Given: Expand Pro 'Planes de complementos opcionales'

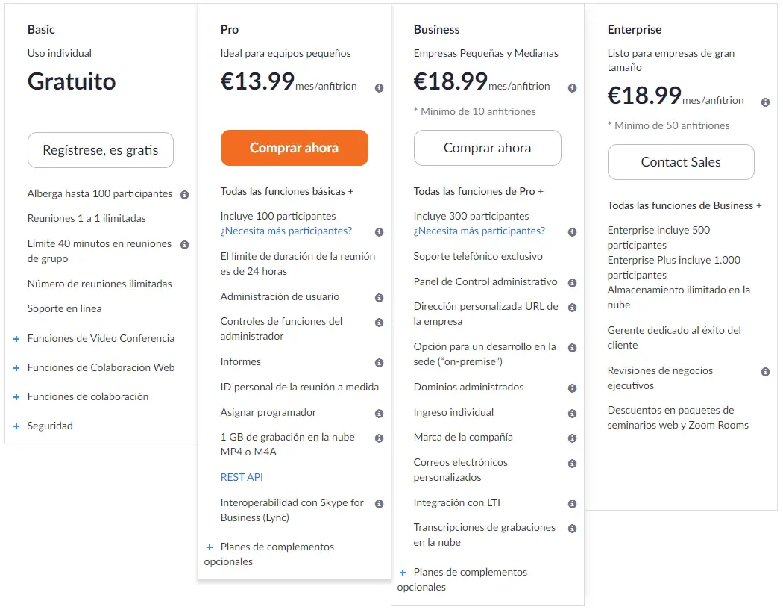Looking at the screenshot, I should pos(210,547).
